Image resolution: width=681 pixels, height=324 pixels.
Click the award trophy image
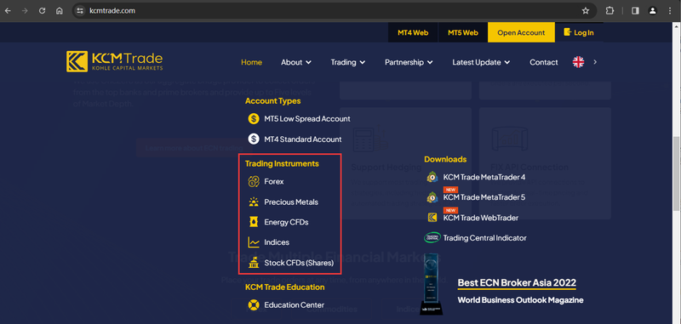pyautogui.click(x=432, y=284)
